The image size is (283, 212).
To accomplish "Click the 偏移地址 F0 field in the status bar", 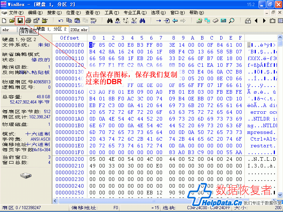I will click(95, 208).
